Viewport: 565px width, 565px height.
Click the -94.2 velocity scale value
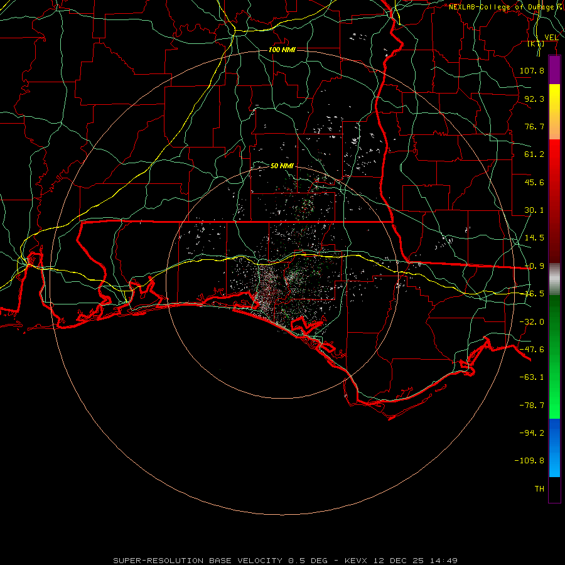532,433
